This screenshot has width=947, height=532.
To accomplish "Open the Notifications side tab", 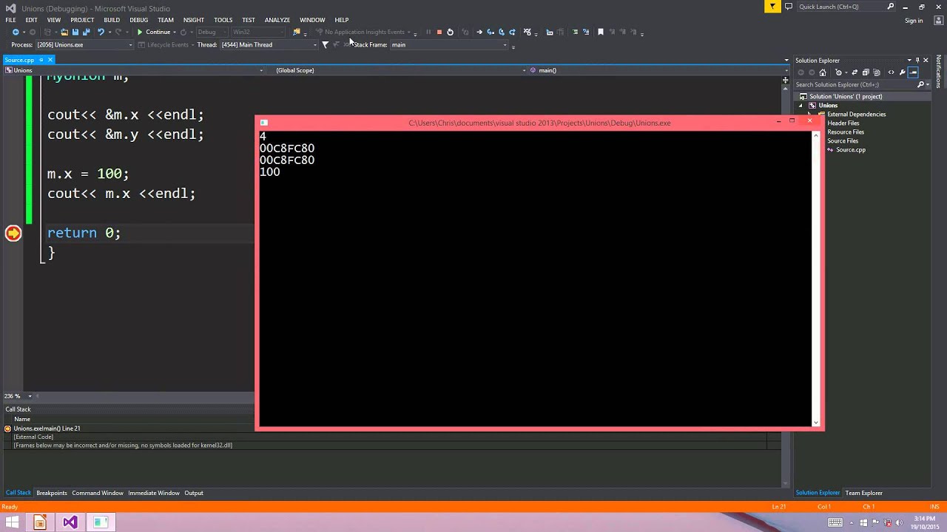I will [939, 72].
